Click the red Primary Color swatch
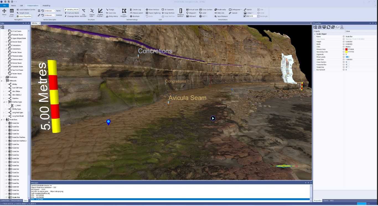378x206 pixels. [346, 49]
